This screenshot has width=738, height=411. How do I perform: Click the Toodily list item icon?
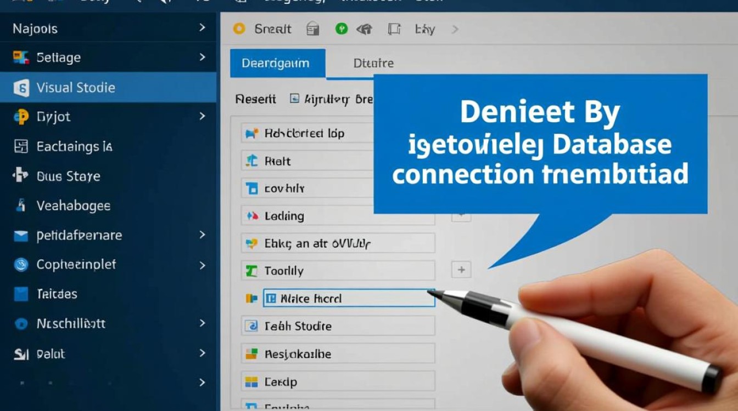click(251, 271)
